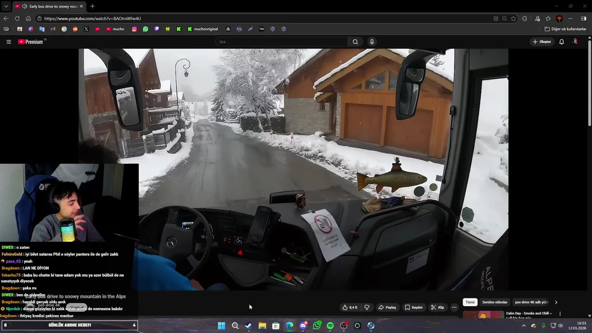This screenshot has height=333, width=592.
Task: Open the Edge profile avatar
Action: pos(559,18)
